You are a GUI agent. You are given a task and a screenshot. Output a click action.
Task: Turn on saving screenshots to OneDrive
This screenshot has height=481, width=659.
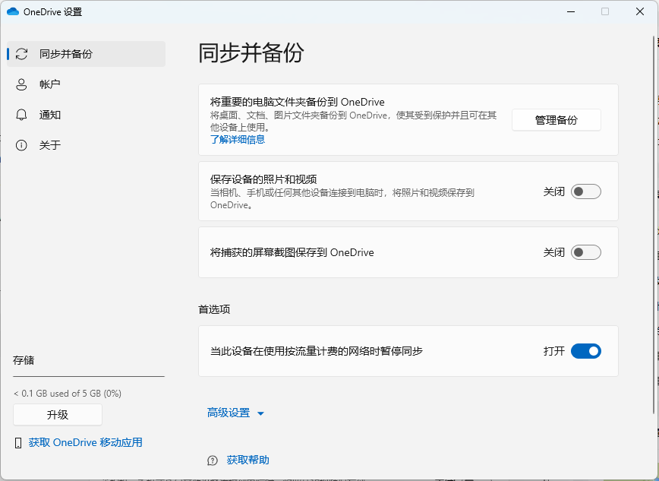coord(585,253)
